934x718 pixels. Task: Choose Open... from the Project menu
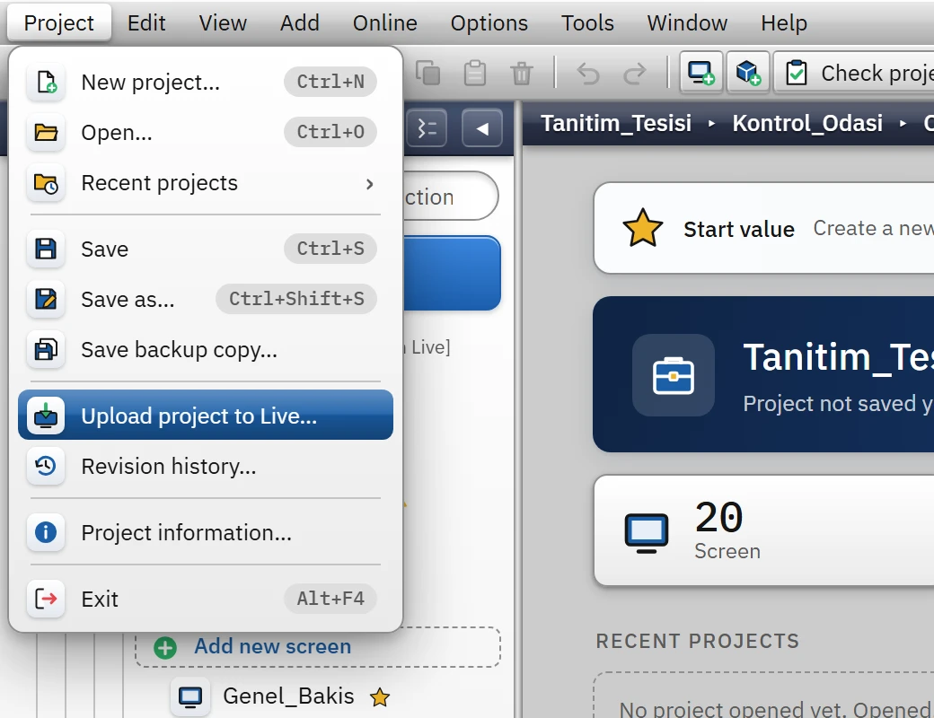pos(206,132)
